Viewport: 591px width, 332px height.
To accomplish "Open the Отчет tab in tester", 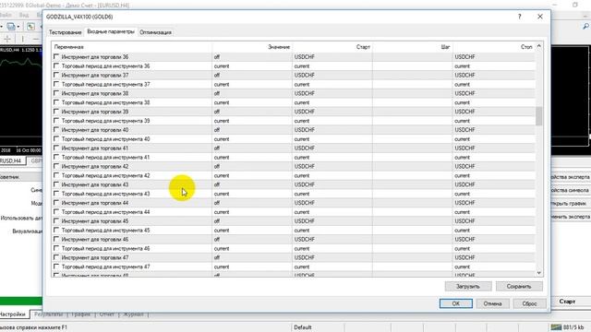I will click(x=107, y=314).
